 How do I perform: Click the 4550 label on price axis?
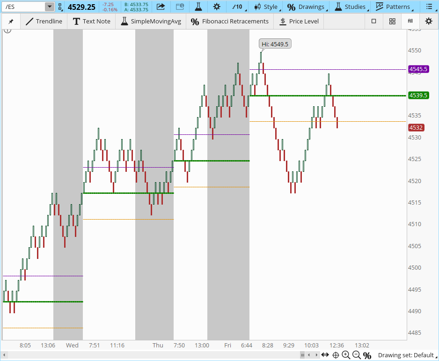pyautogui.click(x=415, y=51)
